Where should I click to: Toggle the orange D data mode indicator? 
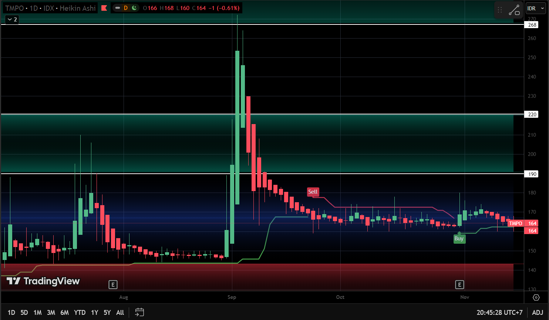pyautogui.click(x=126, y=8)
